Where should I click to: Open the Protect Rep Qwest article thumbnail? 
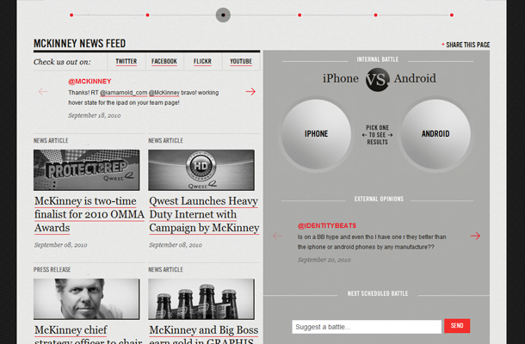[87, 170]
